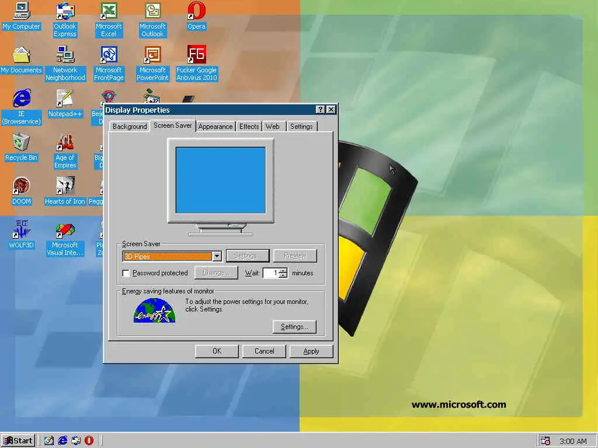This screenshot has height=448, width=598.
Task: Open the Web tab
Action: coord(273,127)
